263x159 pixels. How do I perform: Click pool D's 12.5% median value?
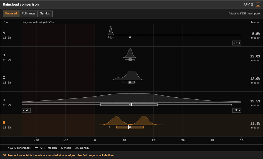[255, 101]
